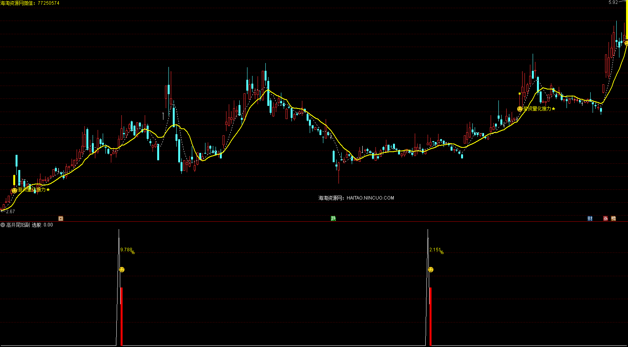This screenshot has height=347, width=628.
Task: Click the blue 财 financial marker
Action: pos(590,219)
